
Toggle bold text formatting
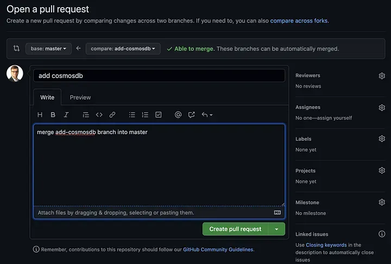click(53, 115)
